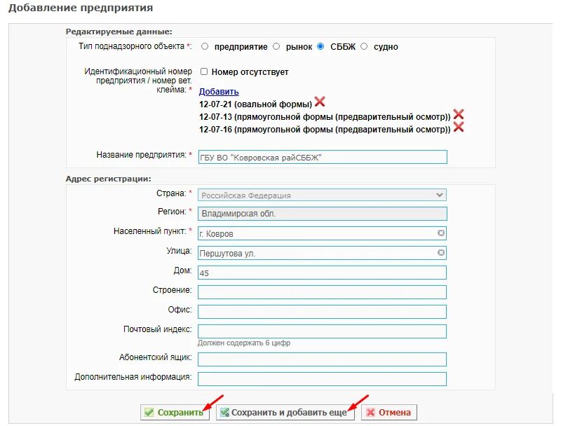Viewport: 561px width, 426px height.
Task: Select the рынок radio option
Action: pyautogui.click(x=276, y=46)
